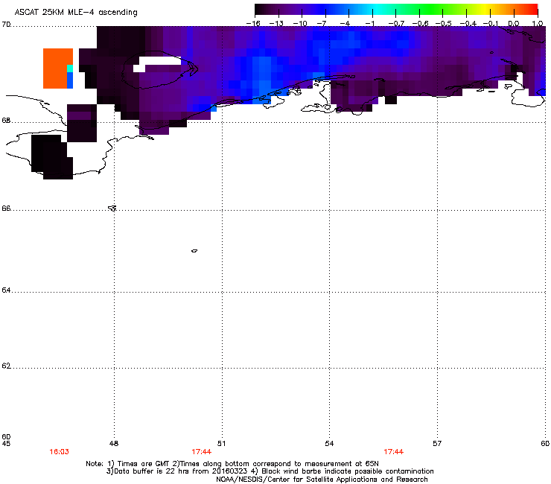
Task: Click the latitude 68 axis label
Action: tap(6, 121)
